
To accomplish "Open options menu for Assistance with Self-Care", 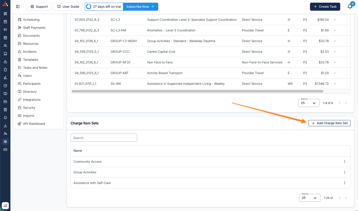I will click(x=344, y=183).
